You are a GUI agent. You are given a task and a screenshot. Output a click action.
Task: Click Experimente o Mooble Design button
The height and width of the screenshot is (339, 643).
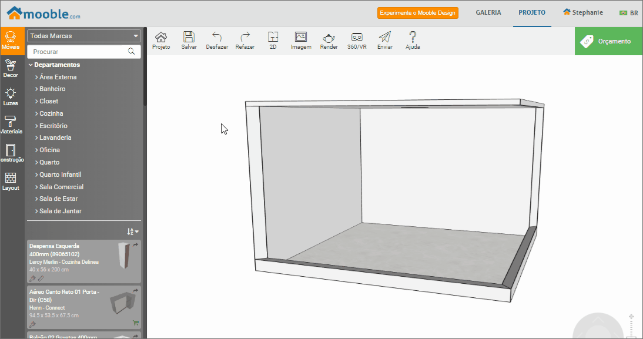tap(417, 13)
